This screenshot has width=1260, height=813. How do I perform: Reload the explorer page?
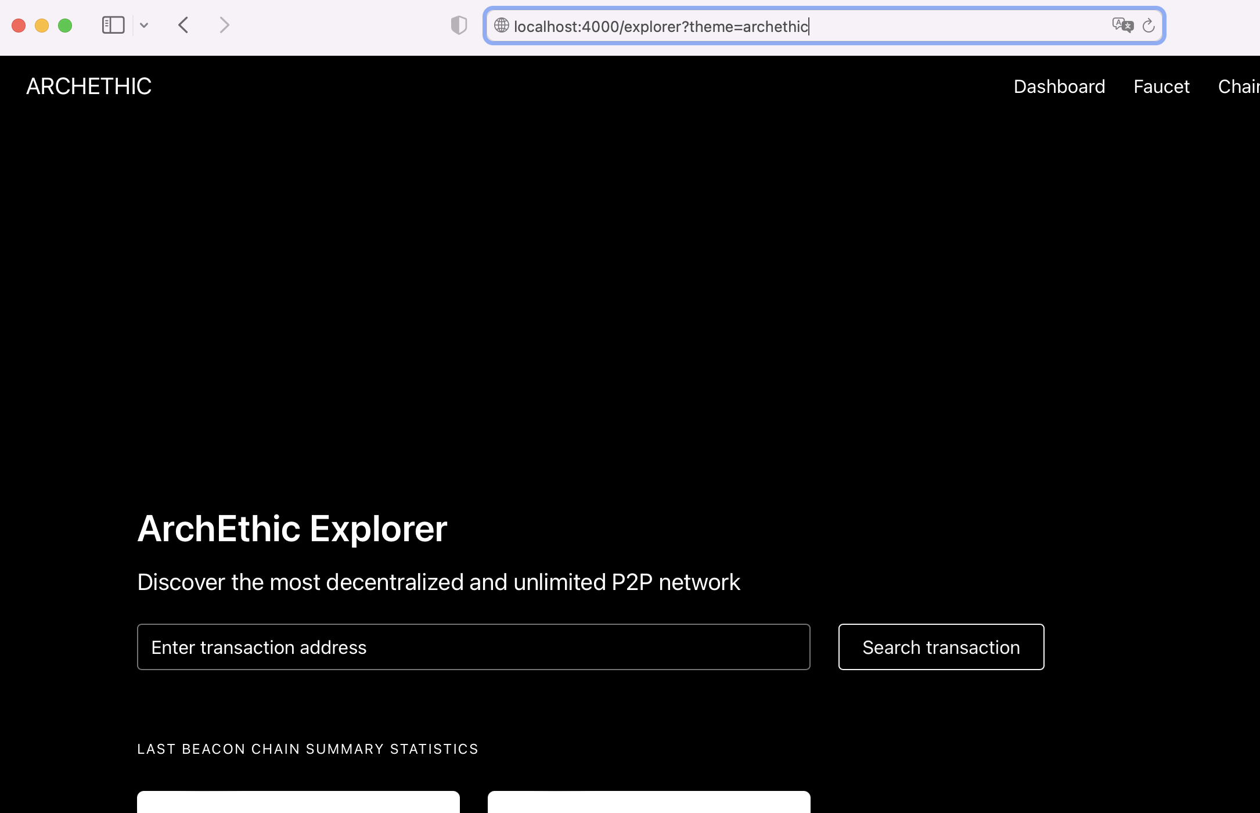1148,26
